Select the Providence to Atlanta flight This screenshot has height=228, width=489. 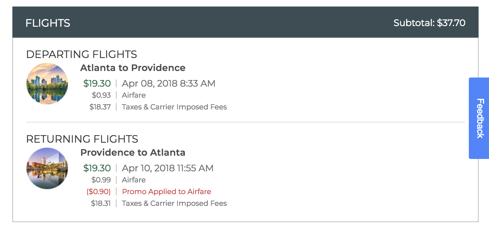[133, 152]
